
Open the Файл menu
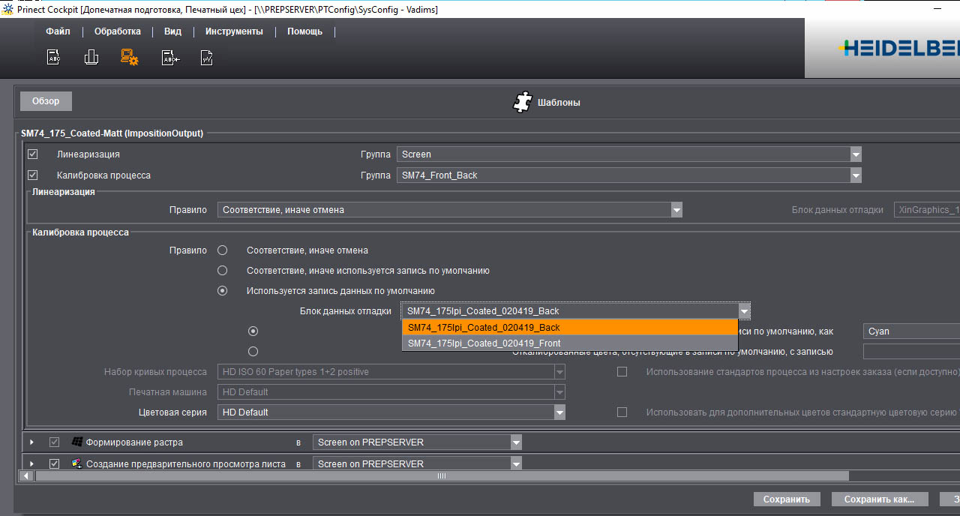pos(58,31)
